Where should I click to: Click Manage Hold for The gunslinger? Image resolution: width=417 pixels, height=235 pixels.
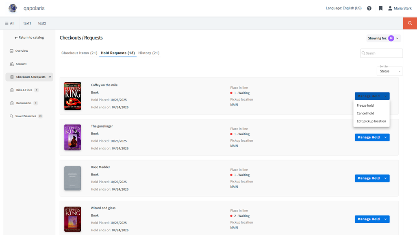pyautogui.click(x=368, y=138)
